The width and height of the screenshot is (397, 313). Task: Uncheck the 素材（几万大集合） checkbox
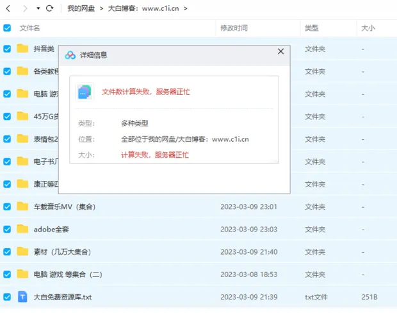coord(7,251)
